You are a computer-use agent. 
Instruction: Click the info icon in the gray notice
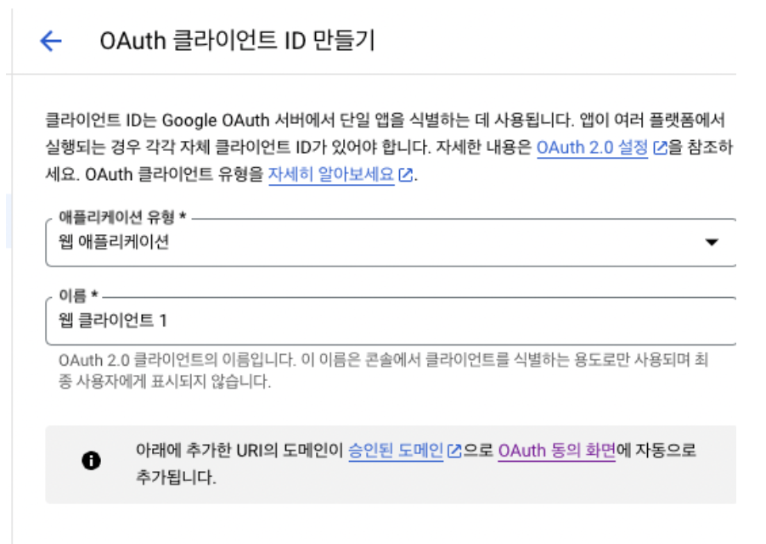point(92,461)
